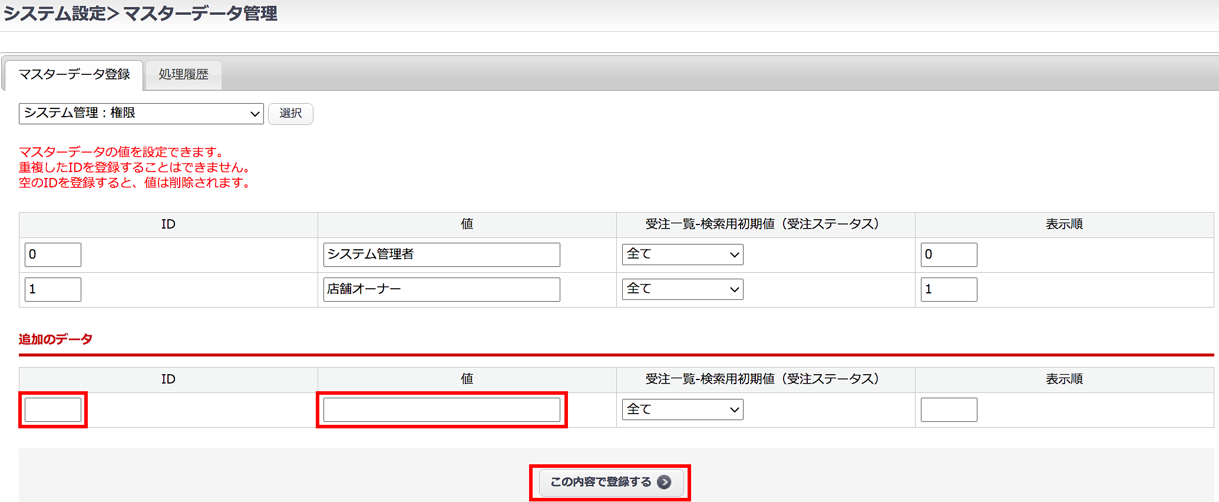
Task: Select the ID field of the 店舗オーナー row
Action: [53, 289]
